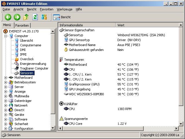Expand the Datenträger tree node

(5, 101)
